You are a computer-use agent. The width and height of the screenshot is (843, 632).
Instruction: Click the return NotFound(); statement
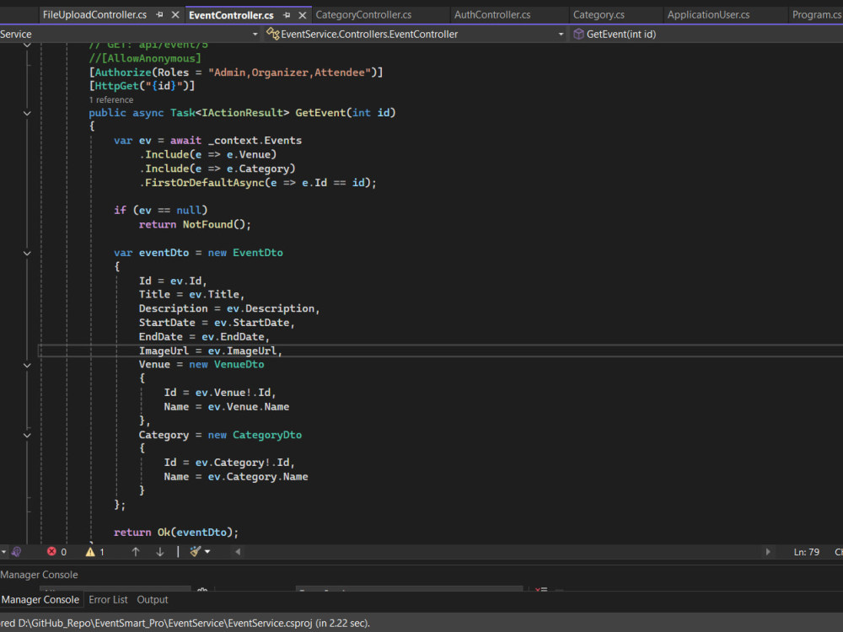[196, 225]
